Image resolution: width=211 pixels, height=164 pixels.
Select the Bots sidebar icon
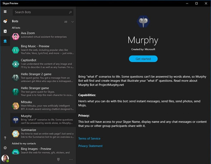5,41
